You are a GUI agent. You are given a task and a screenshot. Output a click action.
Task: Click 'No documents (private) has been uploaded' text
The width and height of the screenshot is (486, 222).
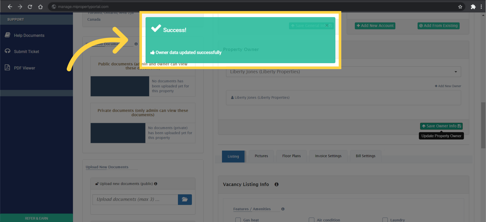(x=170, y=133)
